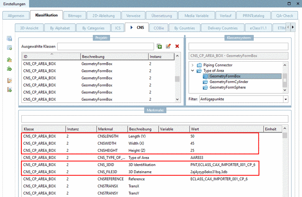This screenshot has width=302, height=197.
Task: Switch to the Bitmaps tab
Action: click(75, 16)
